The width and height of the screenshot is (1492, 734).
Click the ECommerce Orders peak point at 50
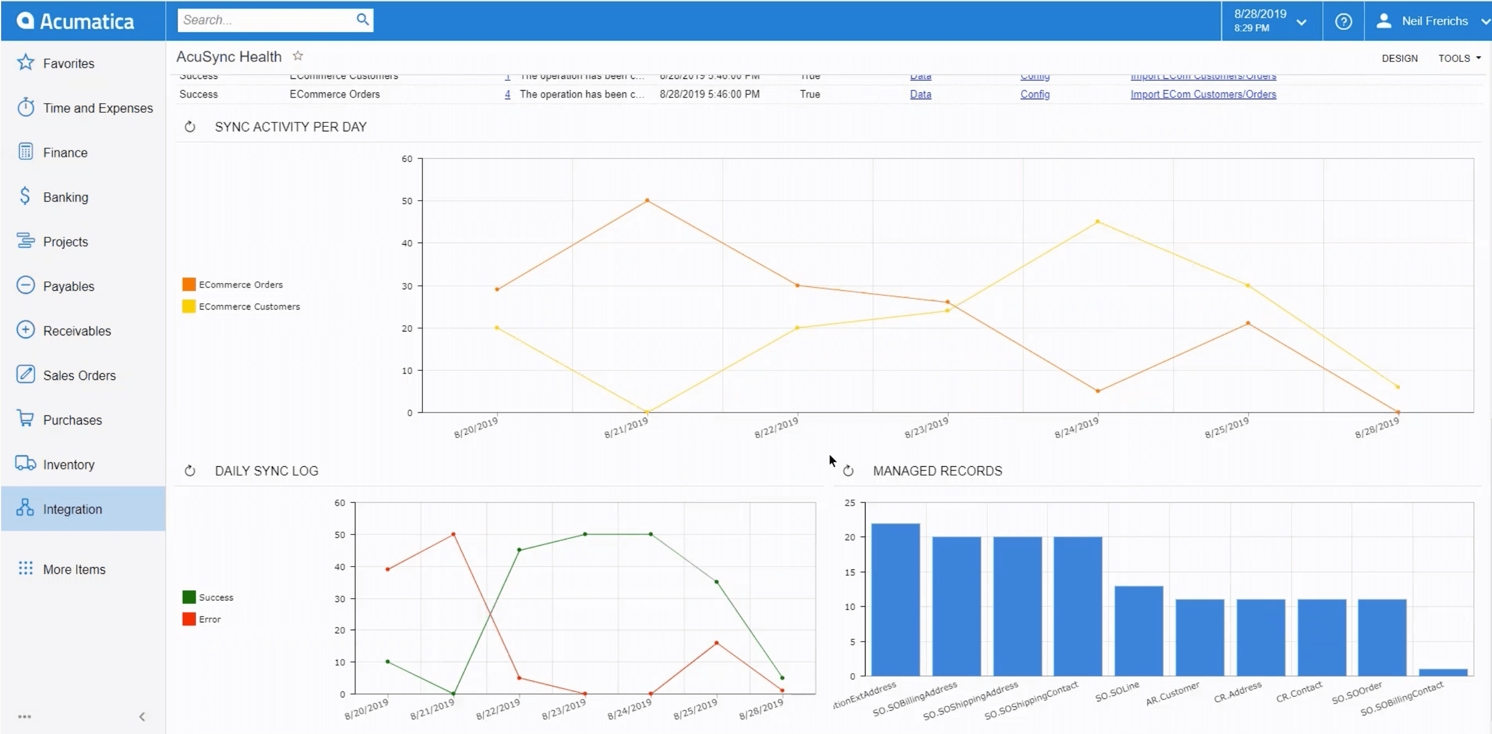[x=647, y=200]
